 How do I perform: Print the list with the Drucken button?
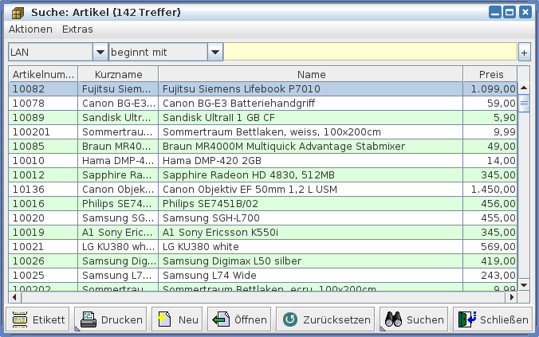pos(111,319)
